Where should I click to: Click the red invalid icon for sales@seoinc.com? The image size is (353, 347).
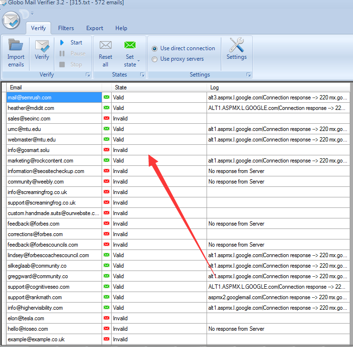pyautogui.click(x=106, y=118)
